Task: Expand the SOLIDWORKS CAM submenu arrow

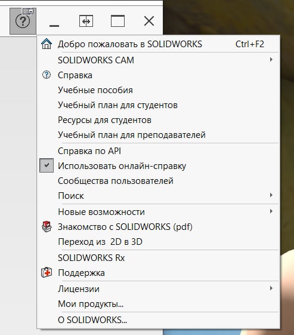Action: point(271,59)
